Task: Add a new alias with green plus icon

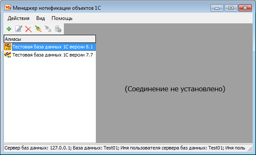Action: (x=9, y=29)
